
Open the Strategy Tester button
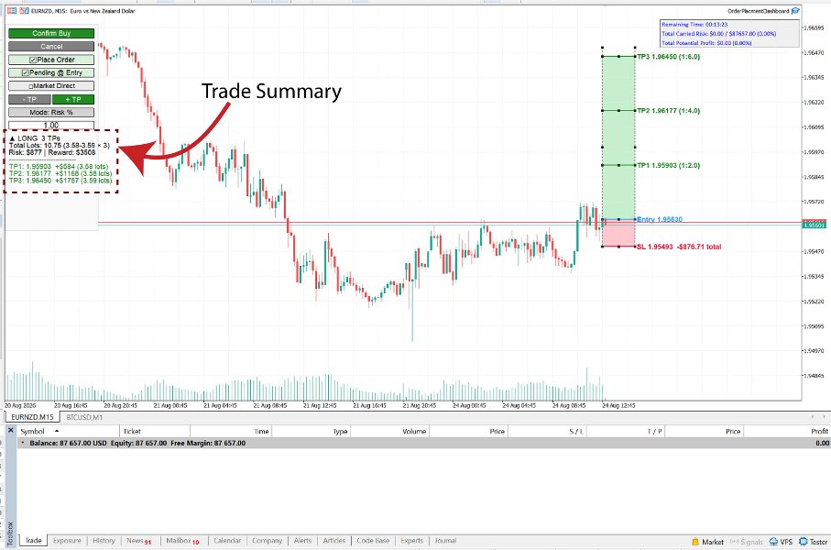pos(813,542)
